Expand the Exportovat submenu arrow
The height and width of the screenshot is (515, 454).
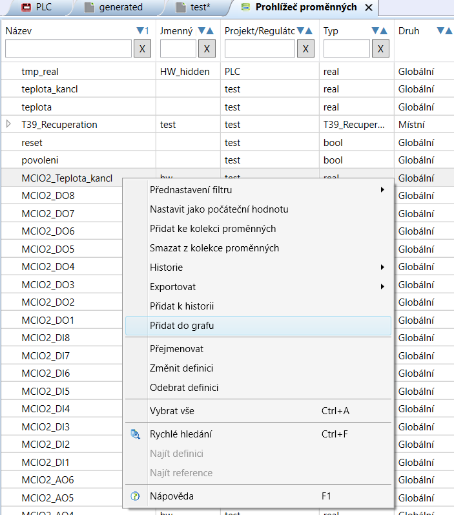pos(382,286)
